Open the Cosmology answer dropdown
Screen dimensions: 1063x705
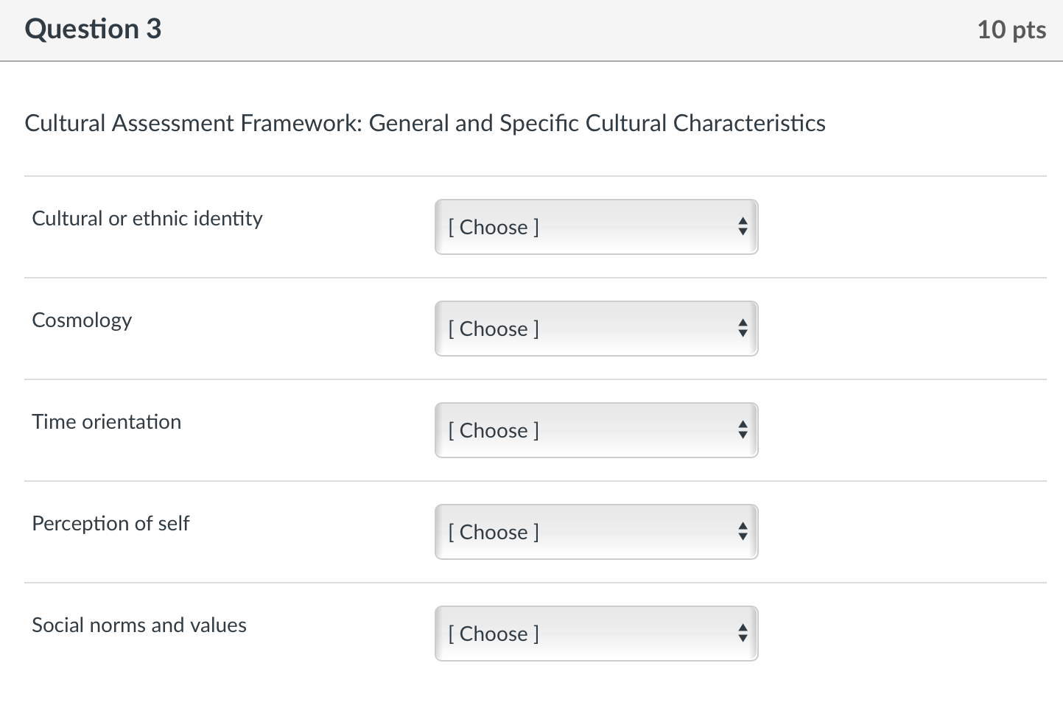(x=595, y=329)
